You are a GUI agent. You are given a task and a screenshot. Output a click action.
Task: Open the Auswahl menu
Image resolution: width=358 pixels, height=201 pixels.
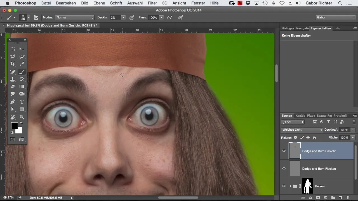(x=135, y=3)
